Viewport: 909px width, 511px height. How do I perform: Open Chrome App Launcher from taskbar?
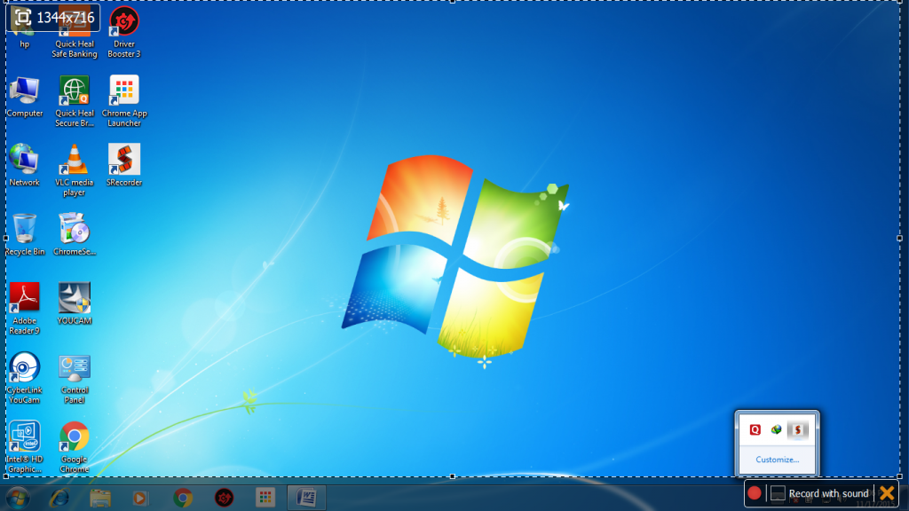(265, 497)
